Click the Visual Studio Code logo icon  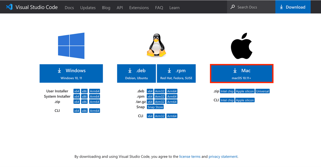(9, 7)
